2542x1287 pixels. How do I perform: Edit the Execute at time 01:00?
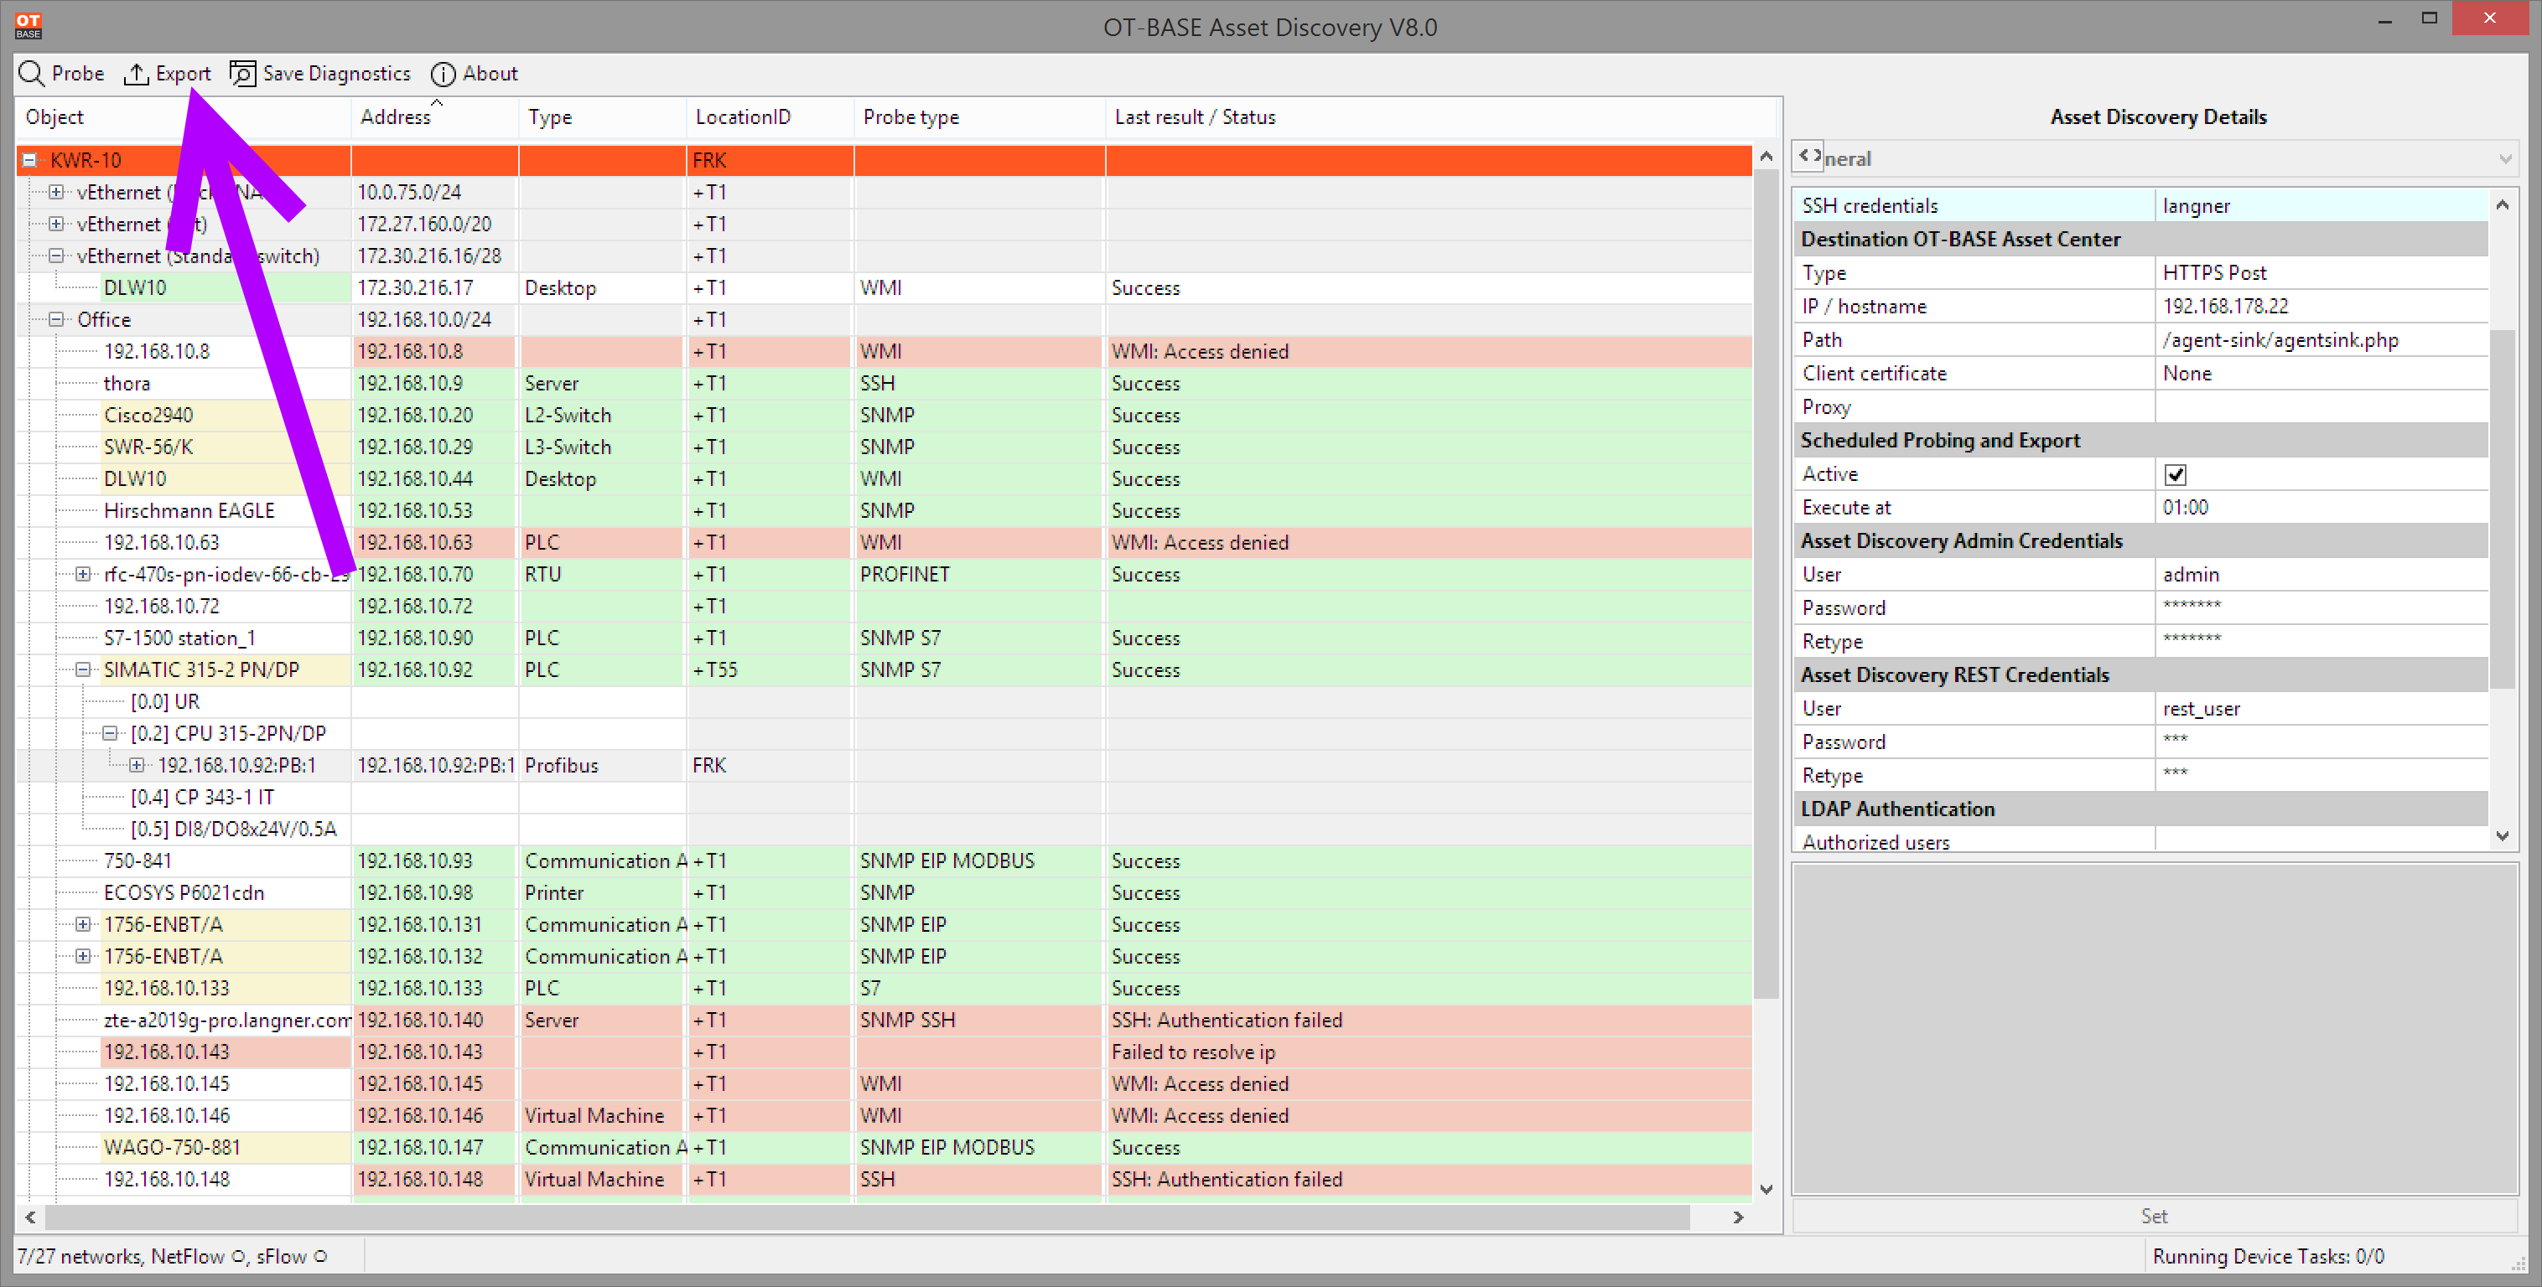click(2321, 507)
